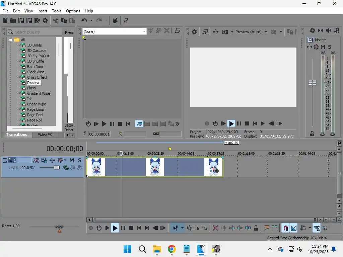Toggle Enable Timeline Overwrite in Trimmer

pyautogui.click(x=139, y=124)
